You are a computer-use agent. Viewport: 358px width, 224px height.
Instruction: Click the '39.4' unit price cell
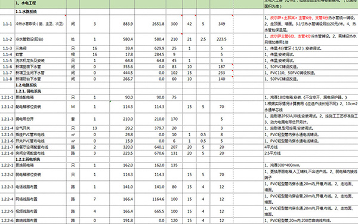[122, 48]
